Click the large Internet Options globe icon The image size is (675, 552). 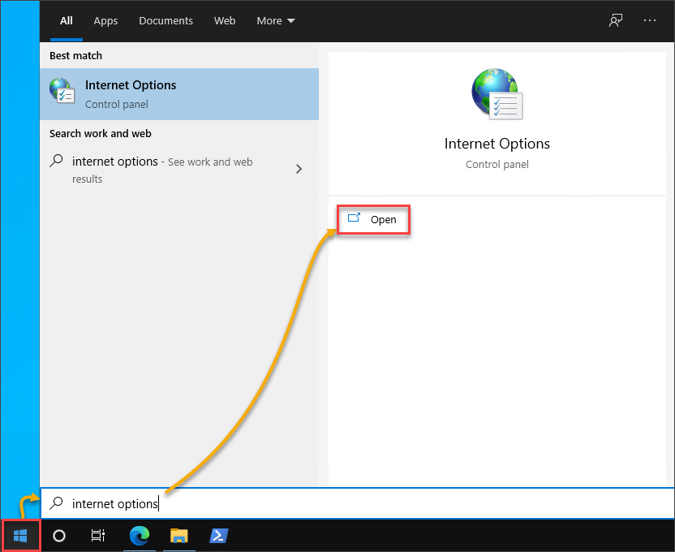(x=497, y=93)
